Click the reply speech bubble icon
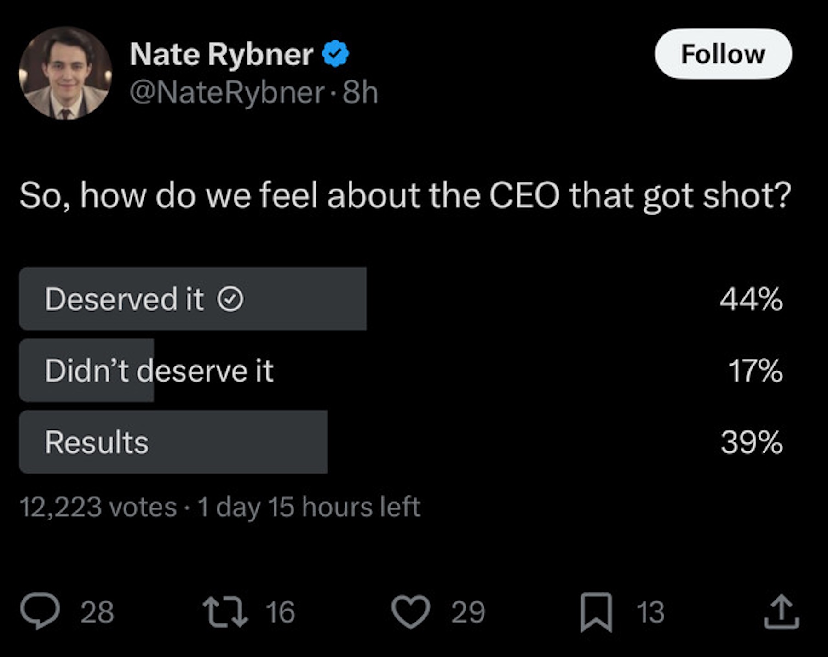This screenshot has width=828, height=657. pos(40,611)
